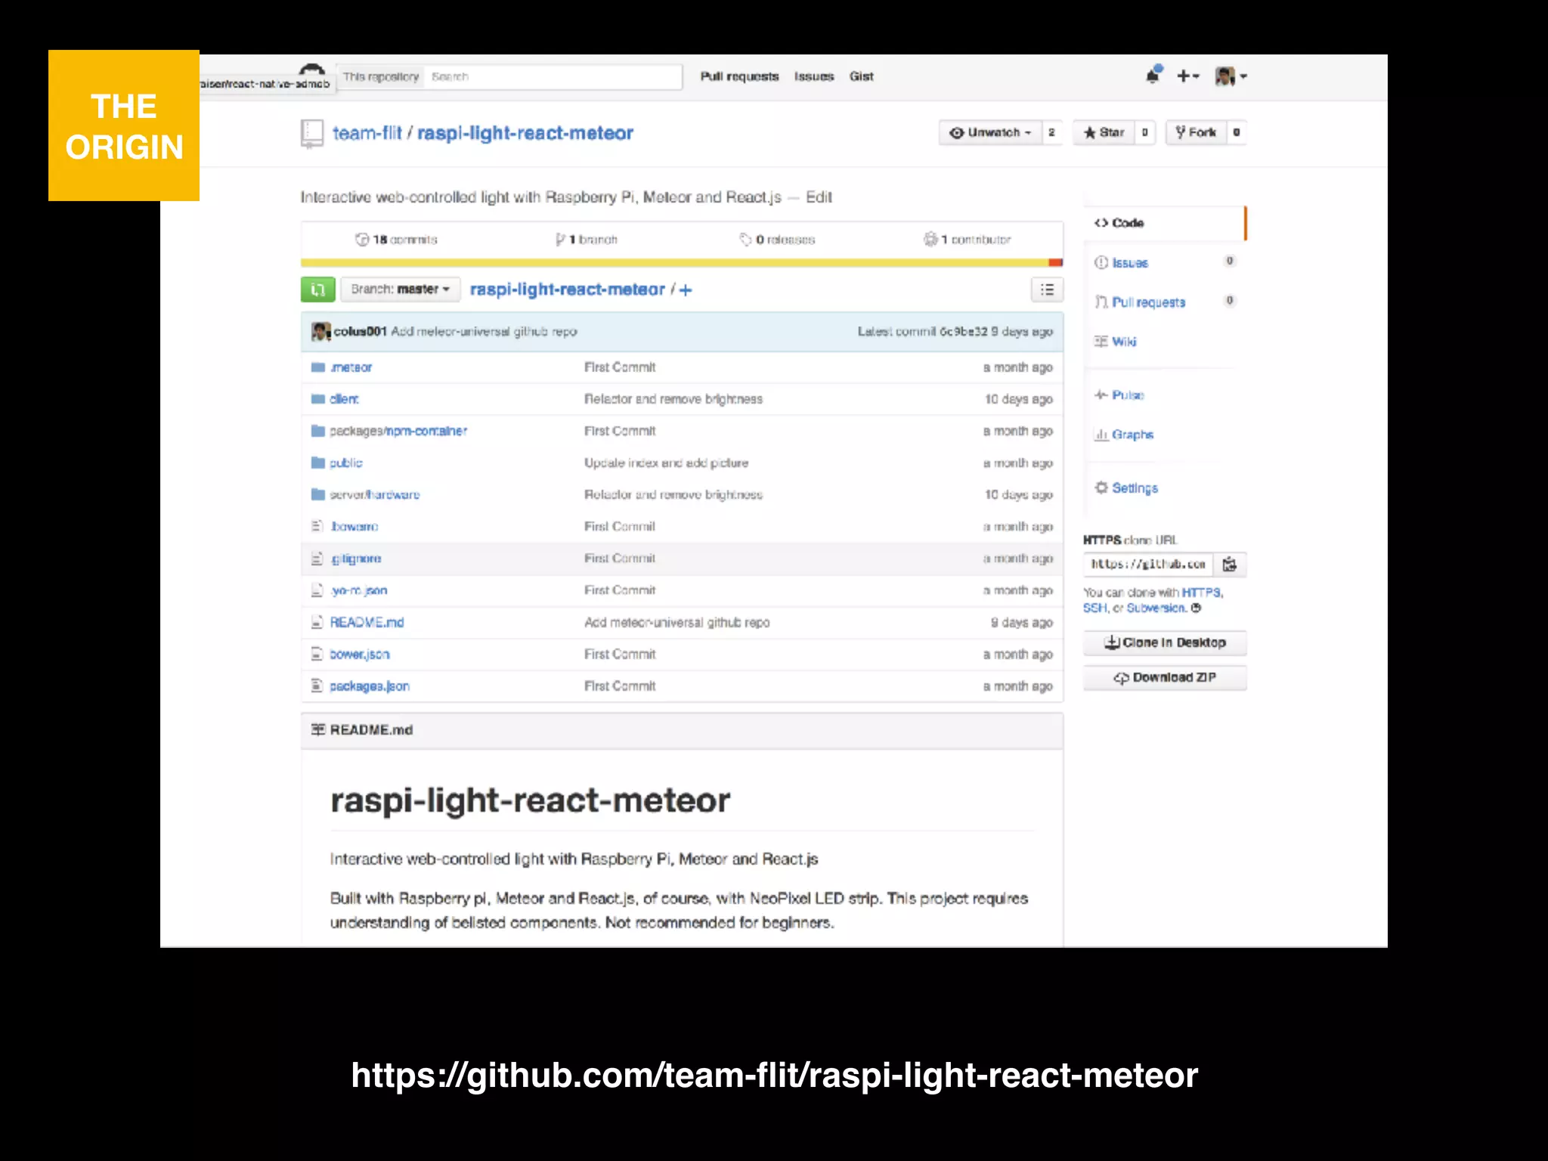Click the HTTPS clone URL field
Screen dimensions: 1548x1161
click(x=1148, y=565)
